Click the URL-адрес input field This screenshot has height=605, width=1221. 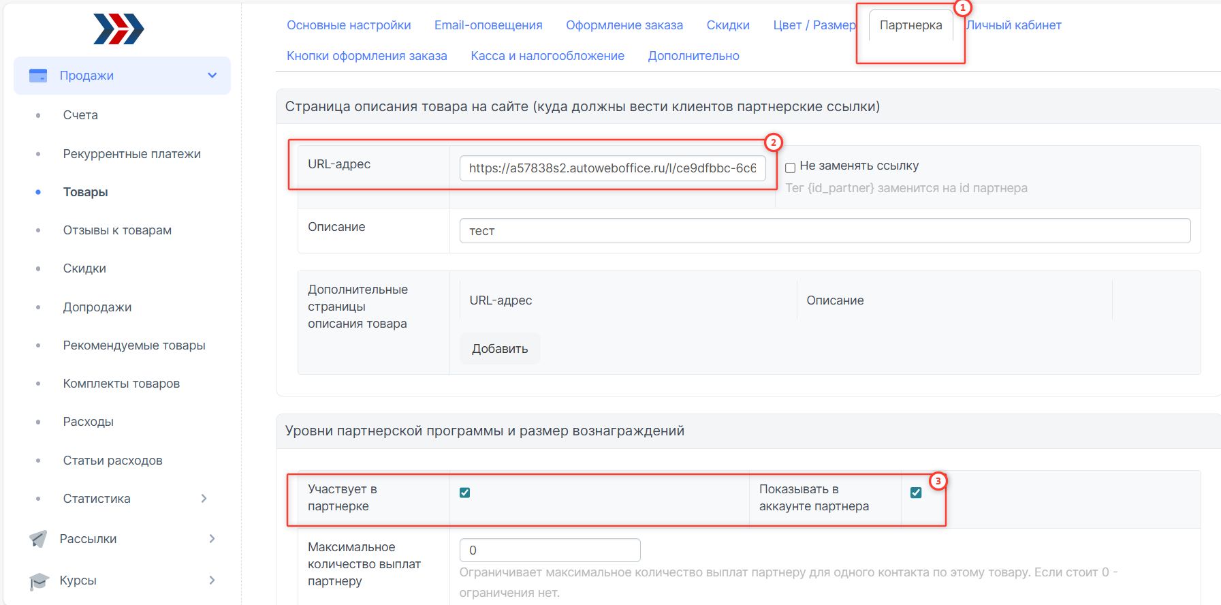pyautogui.click(x=612, y=168)
